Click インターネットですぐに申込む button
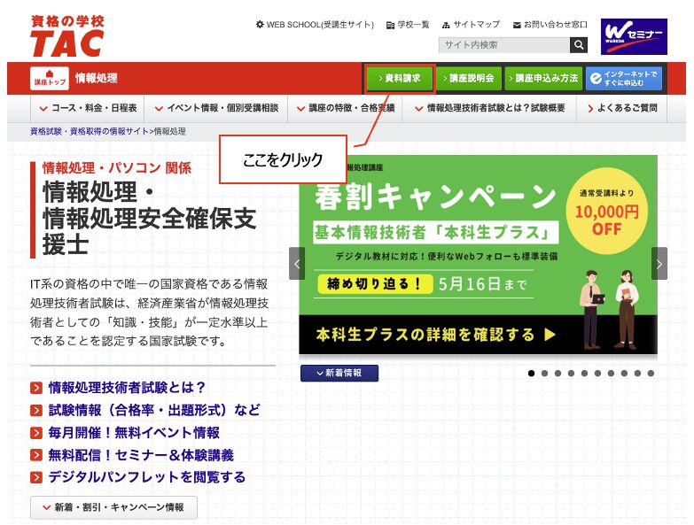 [x=624, y=78]
